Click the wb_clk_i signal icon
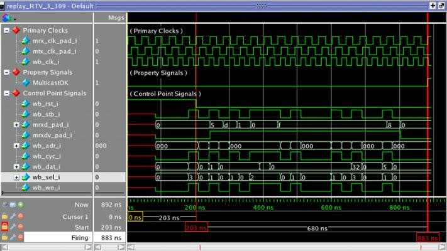This screenshot has height=251, width=447. [25, 61]
